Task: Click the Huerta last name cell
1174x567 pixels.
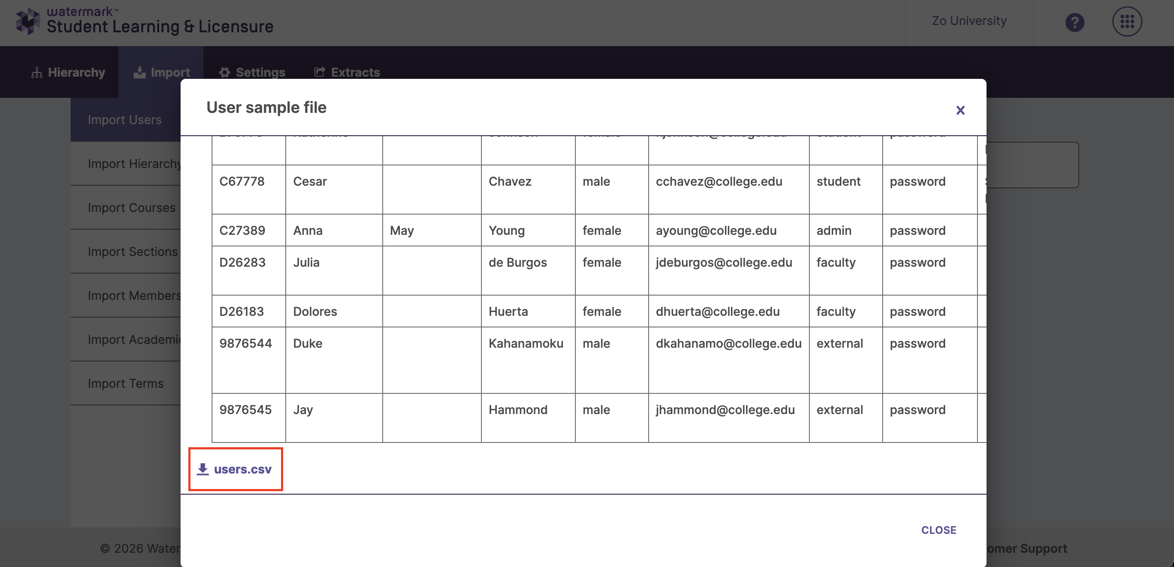Action: [528, 312]
